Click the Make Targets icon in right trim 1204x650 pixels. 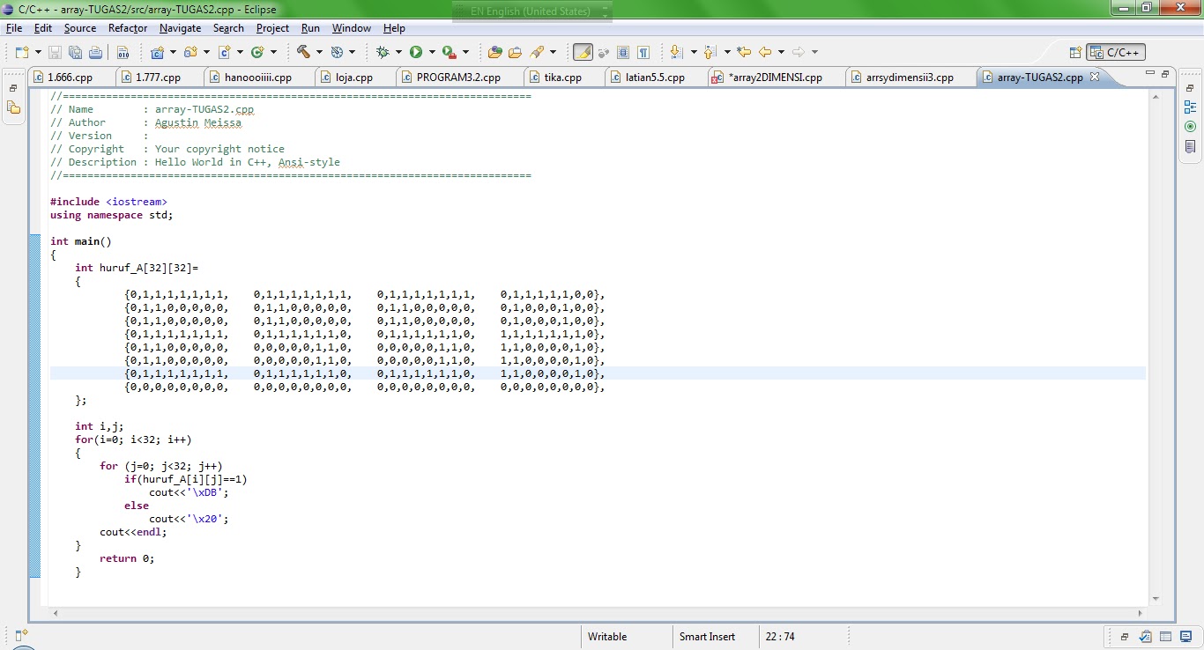pyautogui.click(x=1191, y=127)
